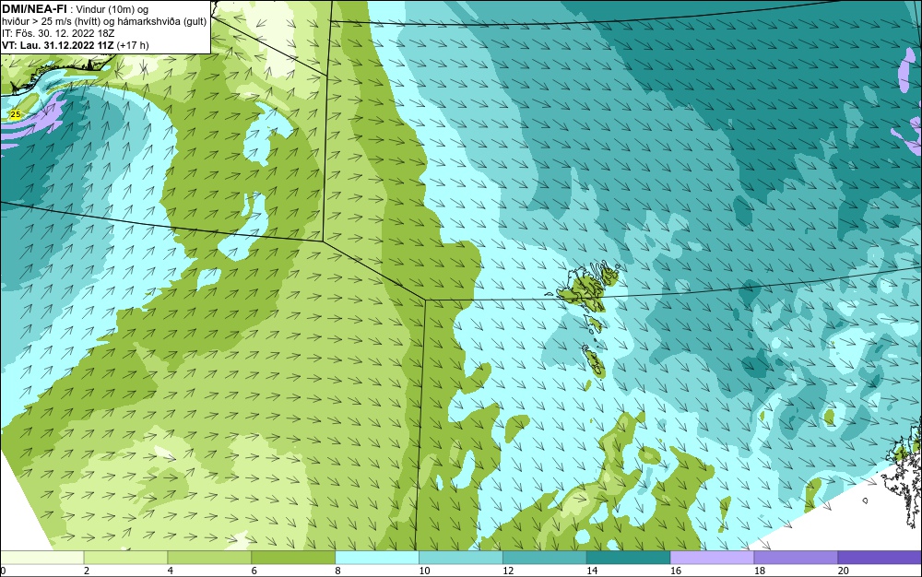Viewport: 922px width, 577px height.
Task: Click the legend scale label '20'
Action: tap(844, 571)
